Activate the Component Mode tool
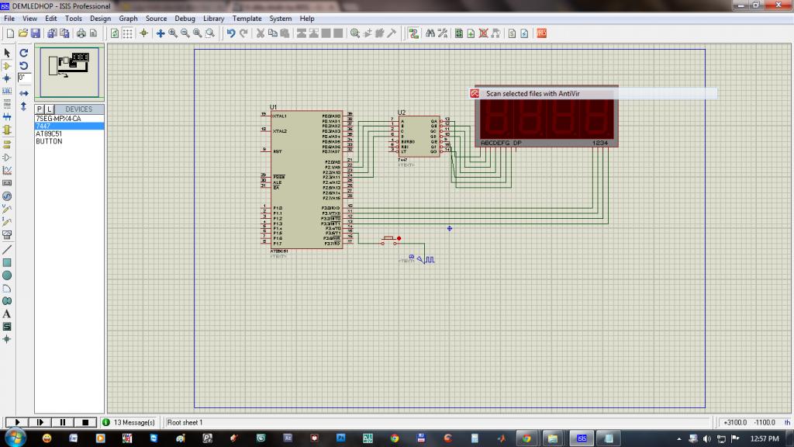 (7, 66)
